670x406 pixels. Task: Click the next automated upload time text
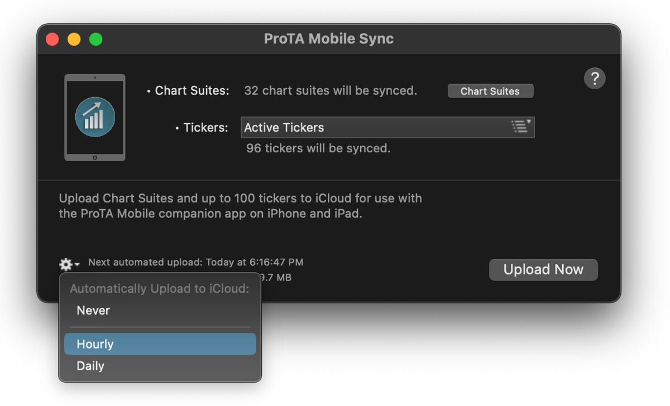[x=195, y=262]
